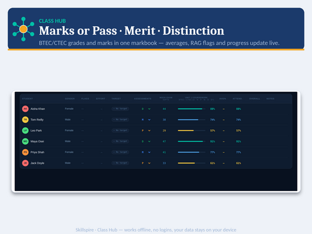Select the student name Priya Shah
The width and height of the screenshot is (312, 234).
[x=37, y=152]
